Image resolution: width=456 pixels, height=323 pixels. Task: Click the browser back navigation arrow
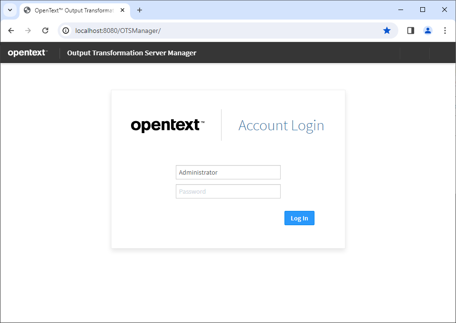[x=11, y=30]
